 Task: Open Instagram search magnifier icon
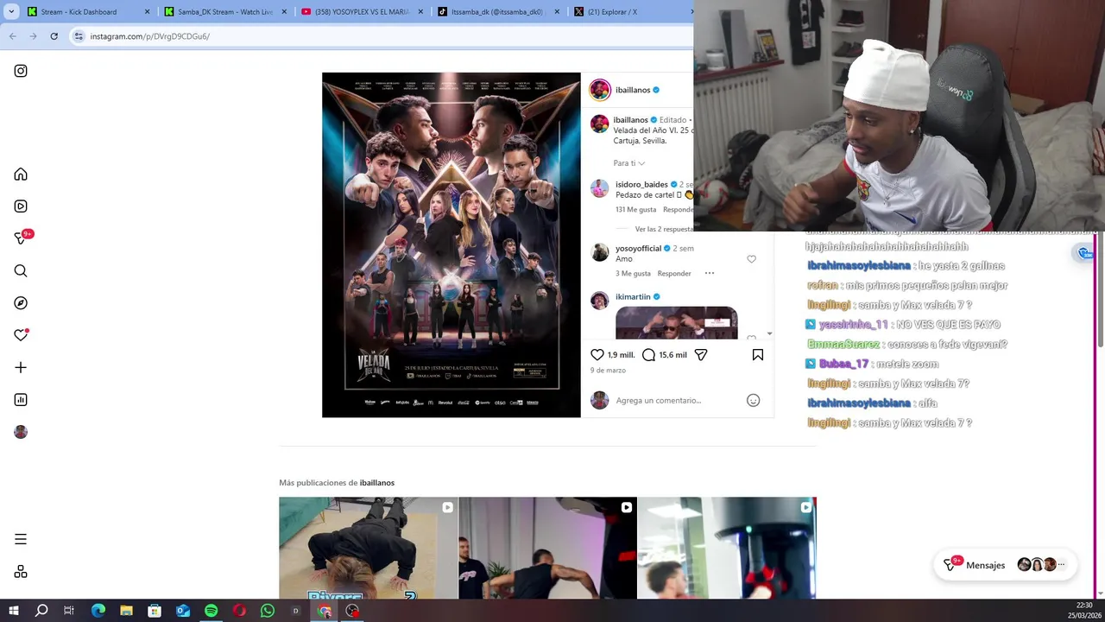pos(21,271)
